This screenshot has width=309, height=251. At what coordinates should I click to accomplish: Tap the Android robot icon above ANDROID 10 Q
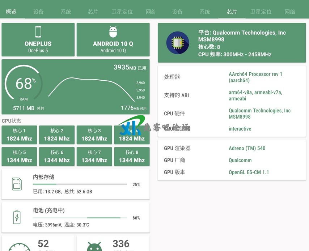[113, 32]
